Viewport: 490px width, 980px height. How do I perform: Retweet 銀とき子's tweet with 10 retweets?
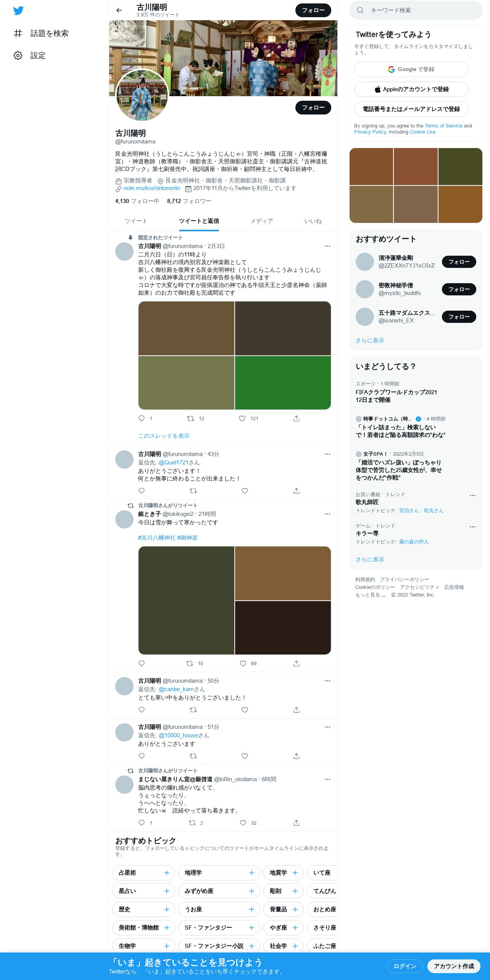pos(190,663)
